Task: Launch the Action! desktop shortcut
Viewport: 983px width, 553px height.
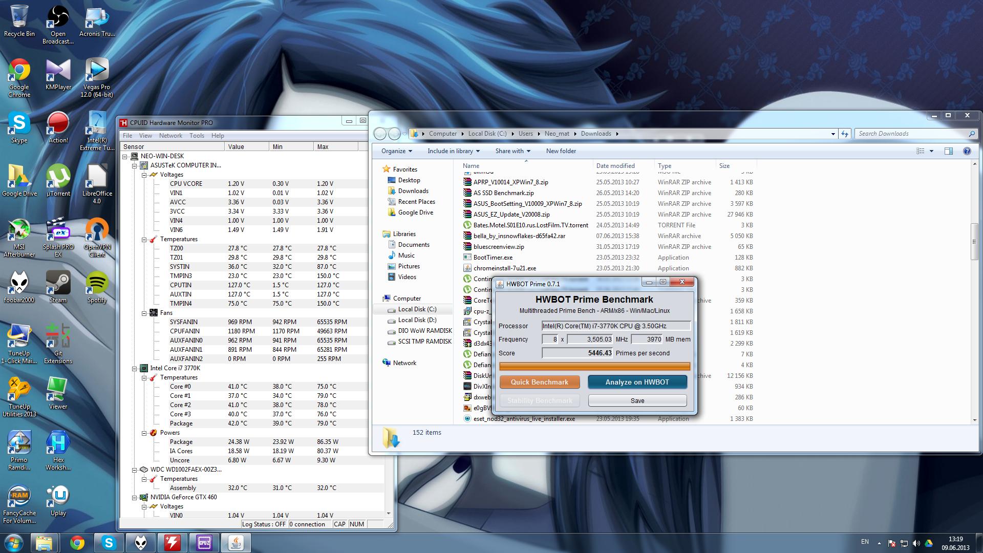Action: tap(58, 127)
